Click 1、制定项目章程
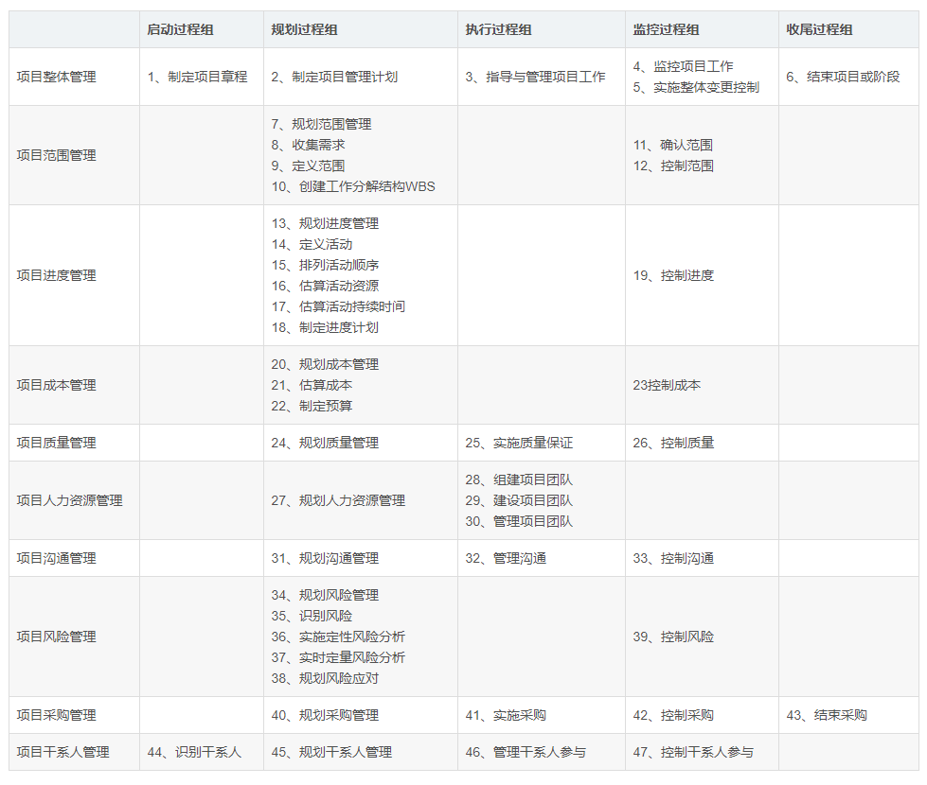Screen dimensions: 927x785 pyautogui.click(x=198, y=77)
